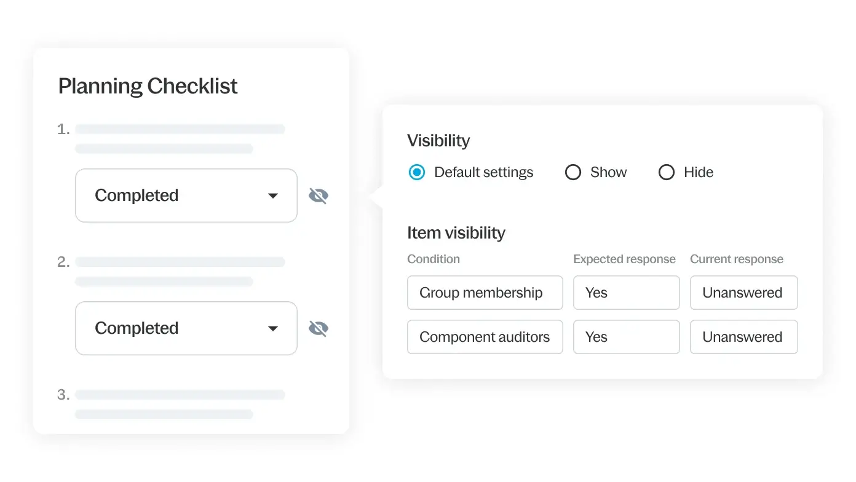Click the hidden-eye icon beside first Completed dropdown
This screenshot has height=482, width=856.
318,196
